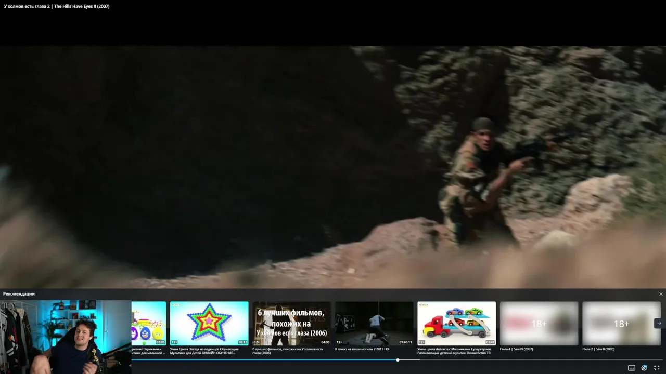Click the 02:12 duration badge
Viewport: 666px width, 374px height.
(242, 342)
